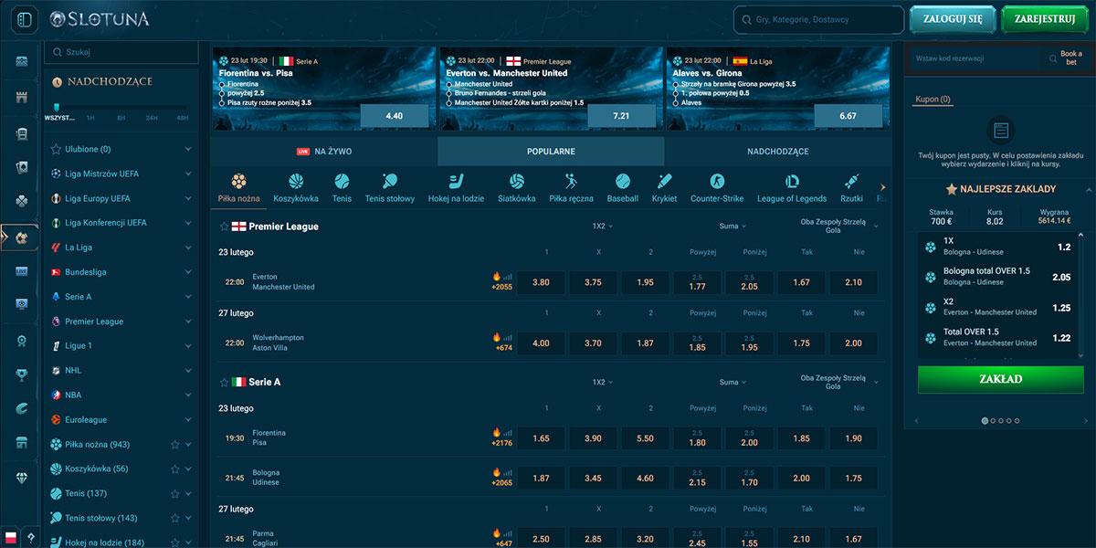Star the Premier League section header
Screen dimensions: 1096x548
(x=226, y=224)
